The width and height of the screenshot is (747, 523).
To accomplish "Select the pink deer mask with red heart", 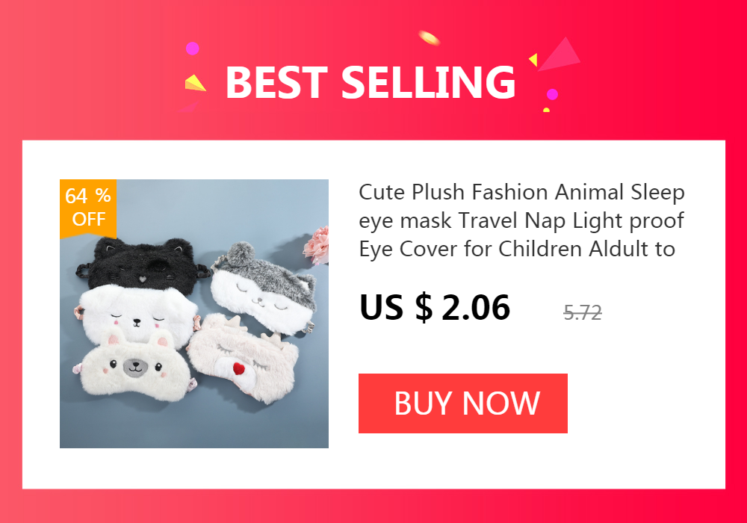I will tap(243, 358).
